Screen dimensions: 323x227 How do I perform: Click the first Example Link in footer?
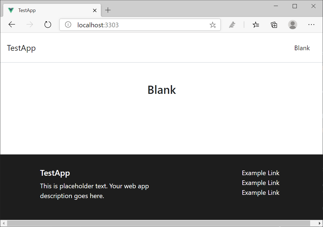click(x=260, y=173)
